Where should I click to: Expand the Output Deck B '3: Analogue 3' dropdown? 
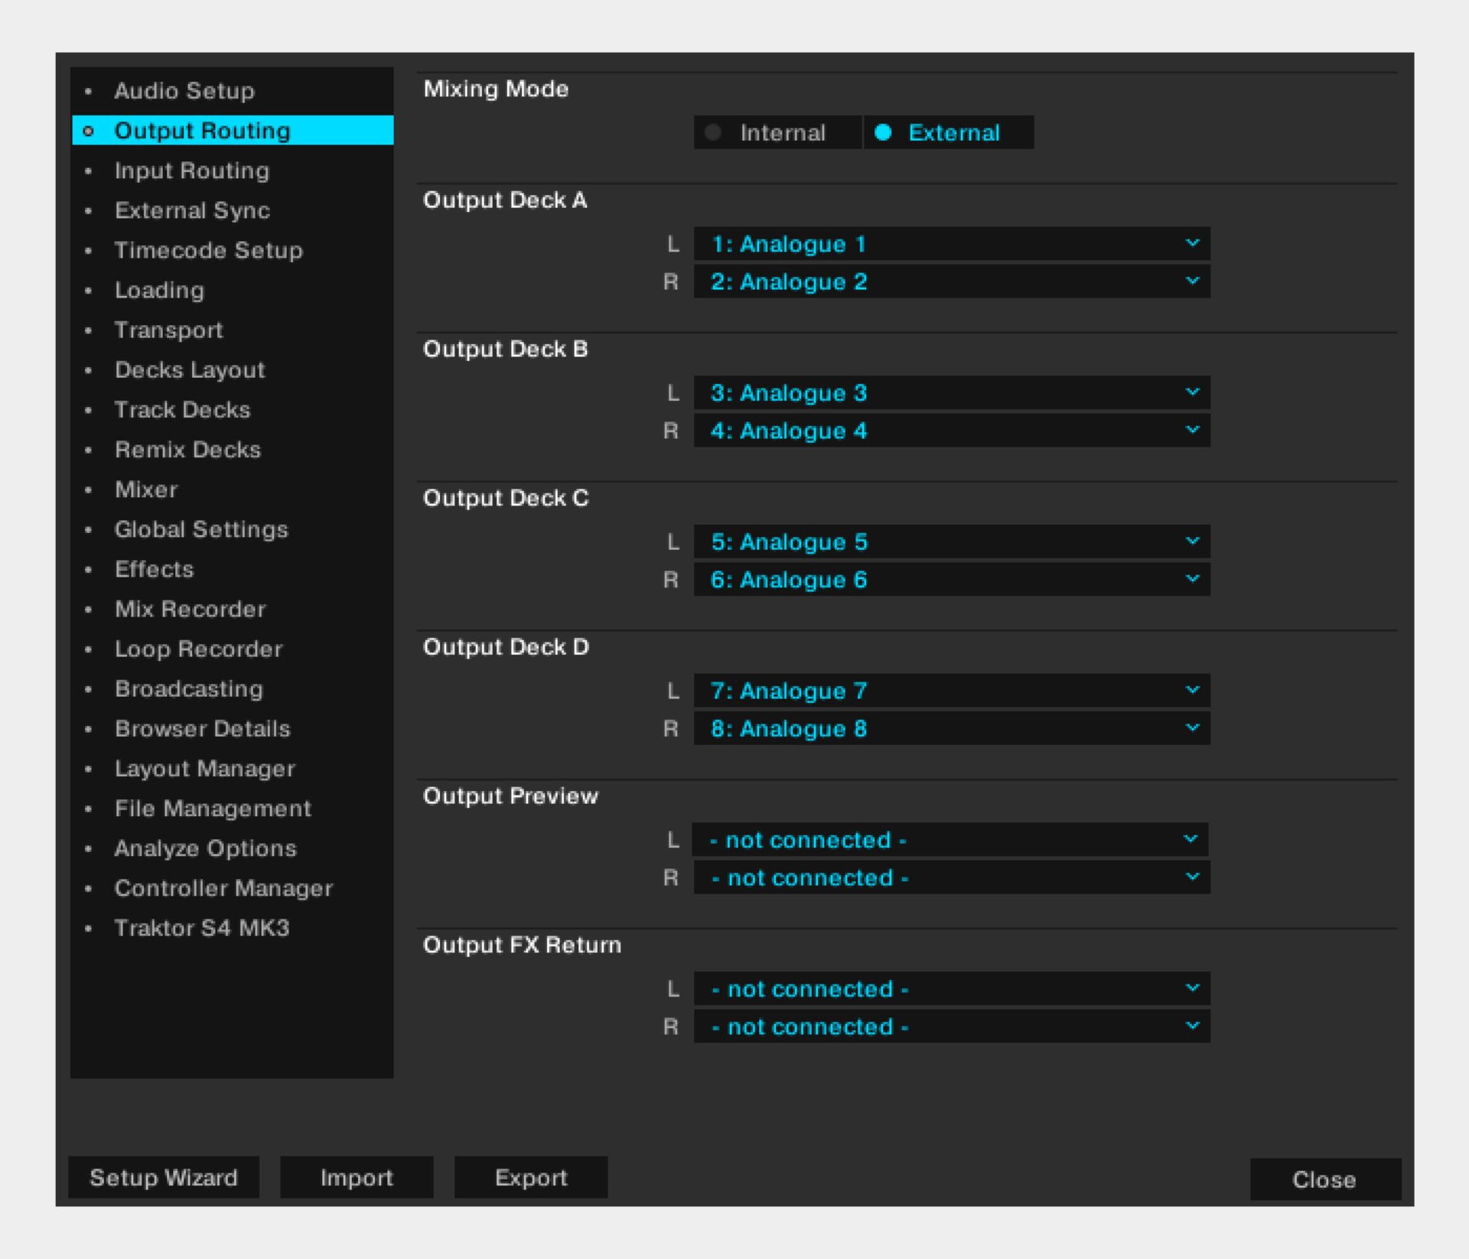[x=951, y=392]
